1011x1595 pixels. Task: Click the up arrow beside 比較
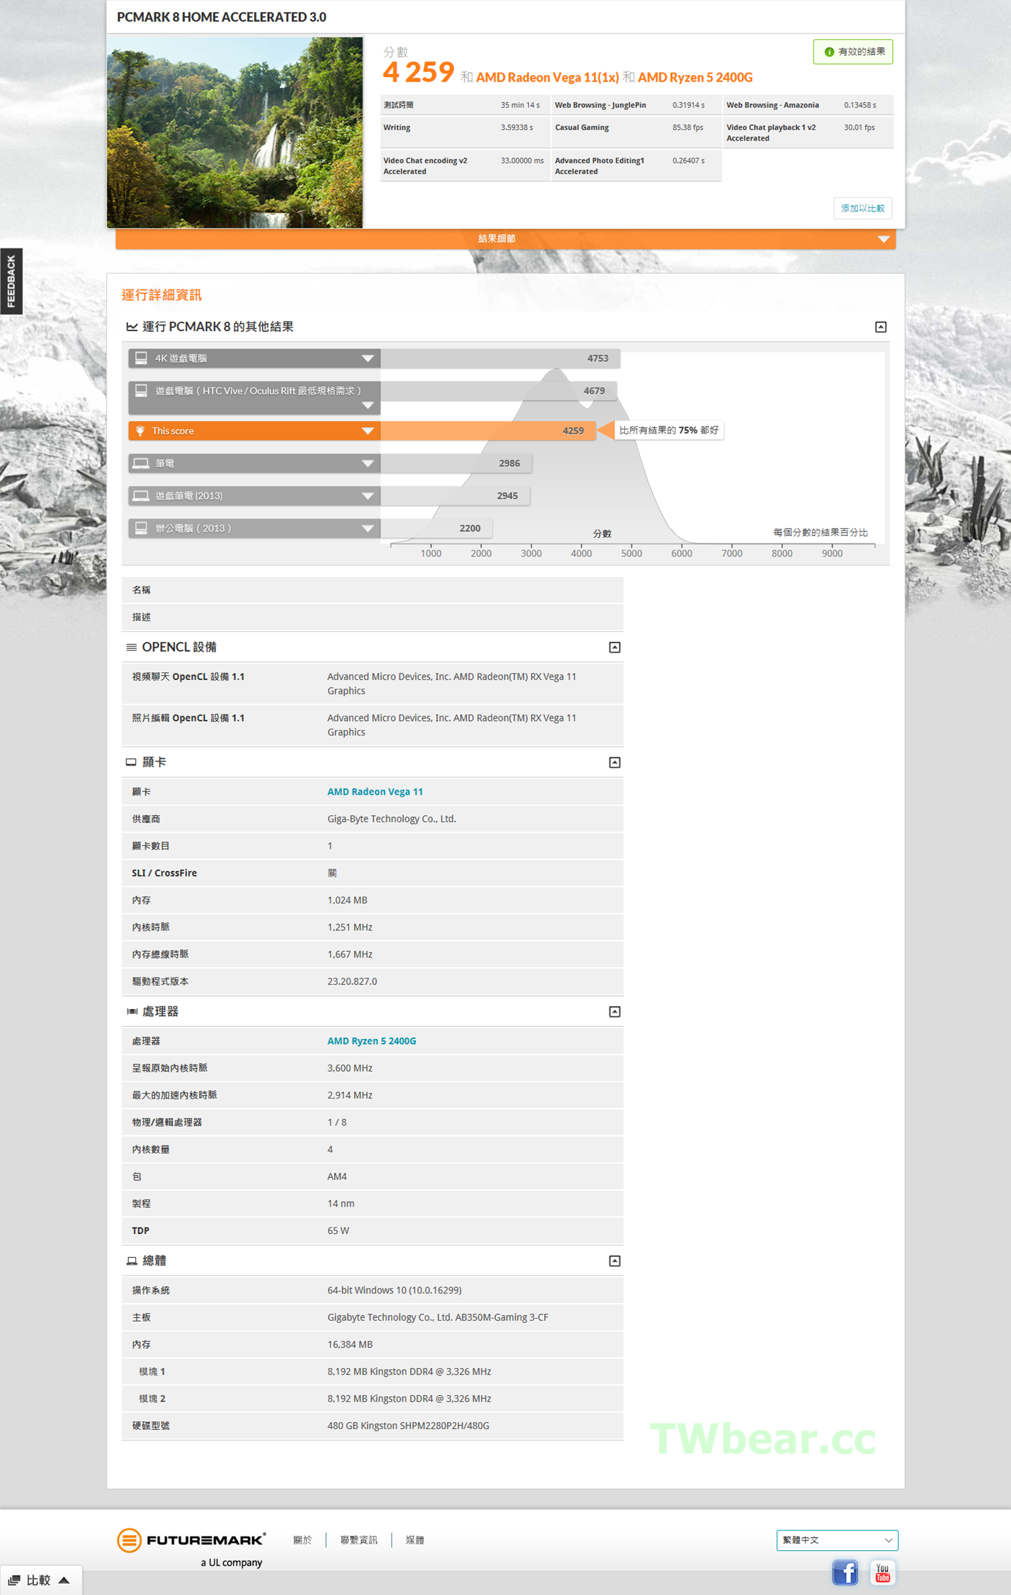tap(64, 1580)
